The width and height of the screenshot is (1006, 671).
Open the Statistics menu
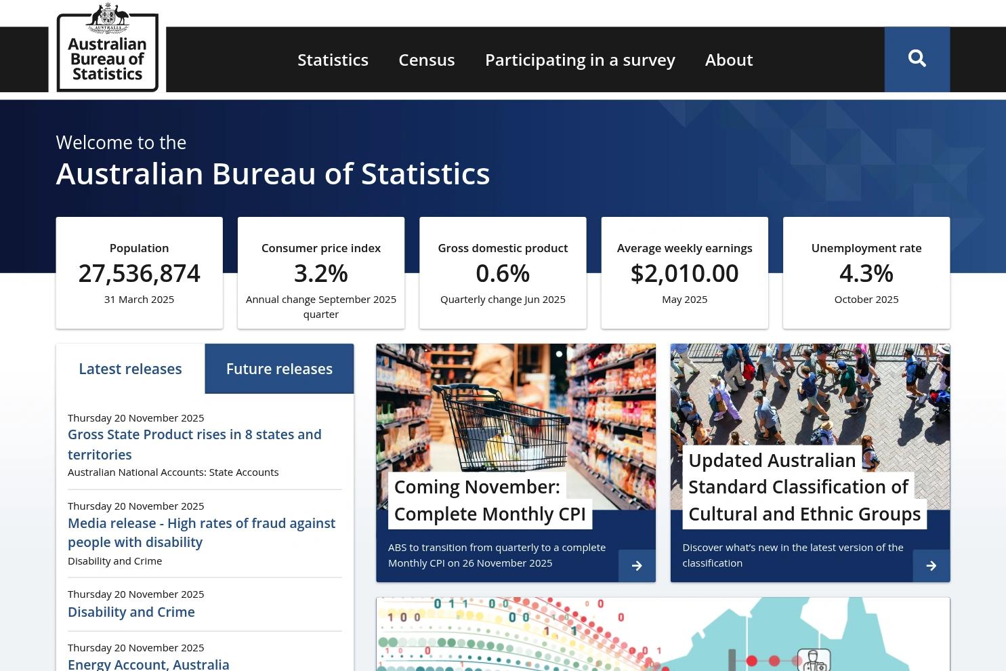[x=333, y=60]
